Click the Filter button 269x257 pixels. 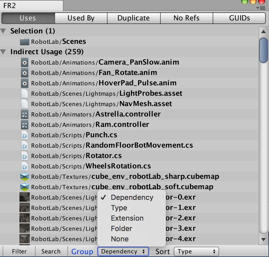click(x=18, y=251)
